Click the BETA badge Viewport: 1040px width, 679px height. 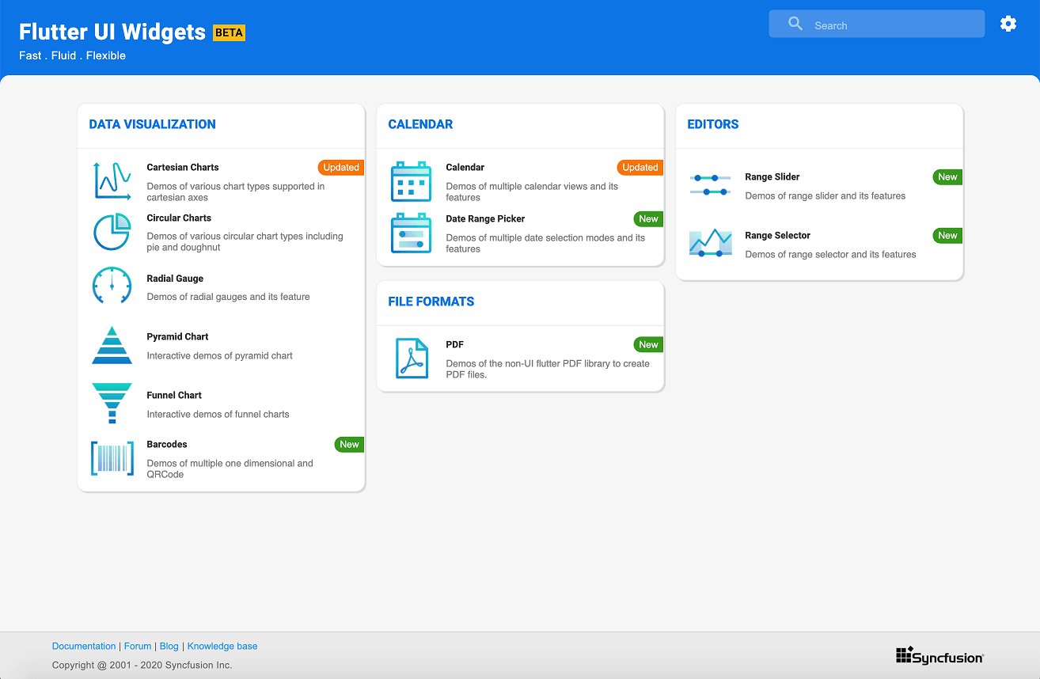pyautogui.click(x=230, y=32)
